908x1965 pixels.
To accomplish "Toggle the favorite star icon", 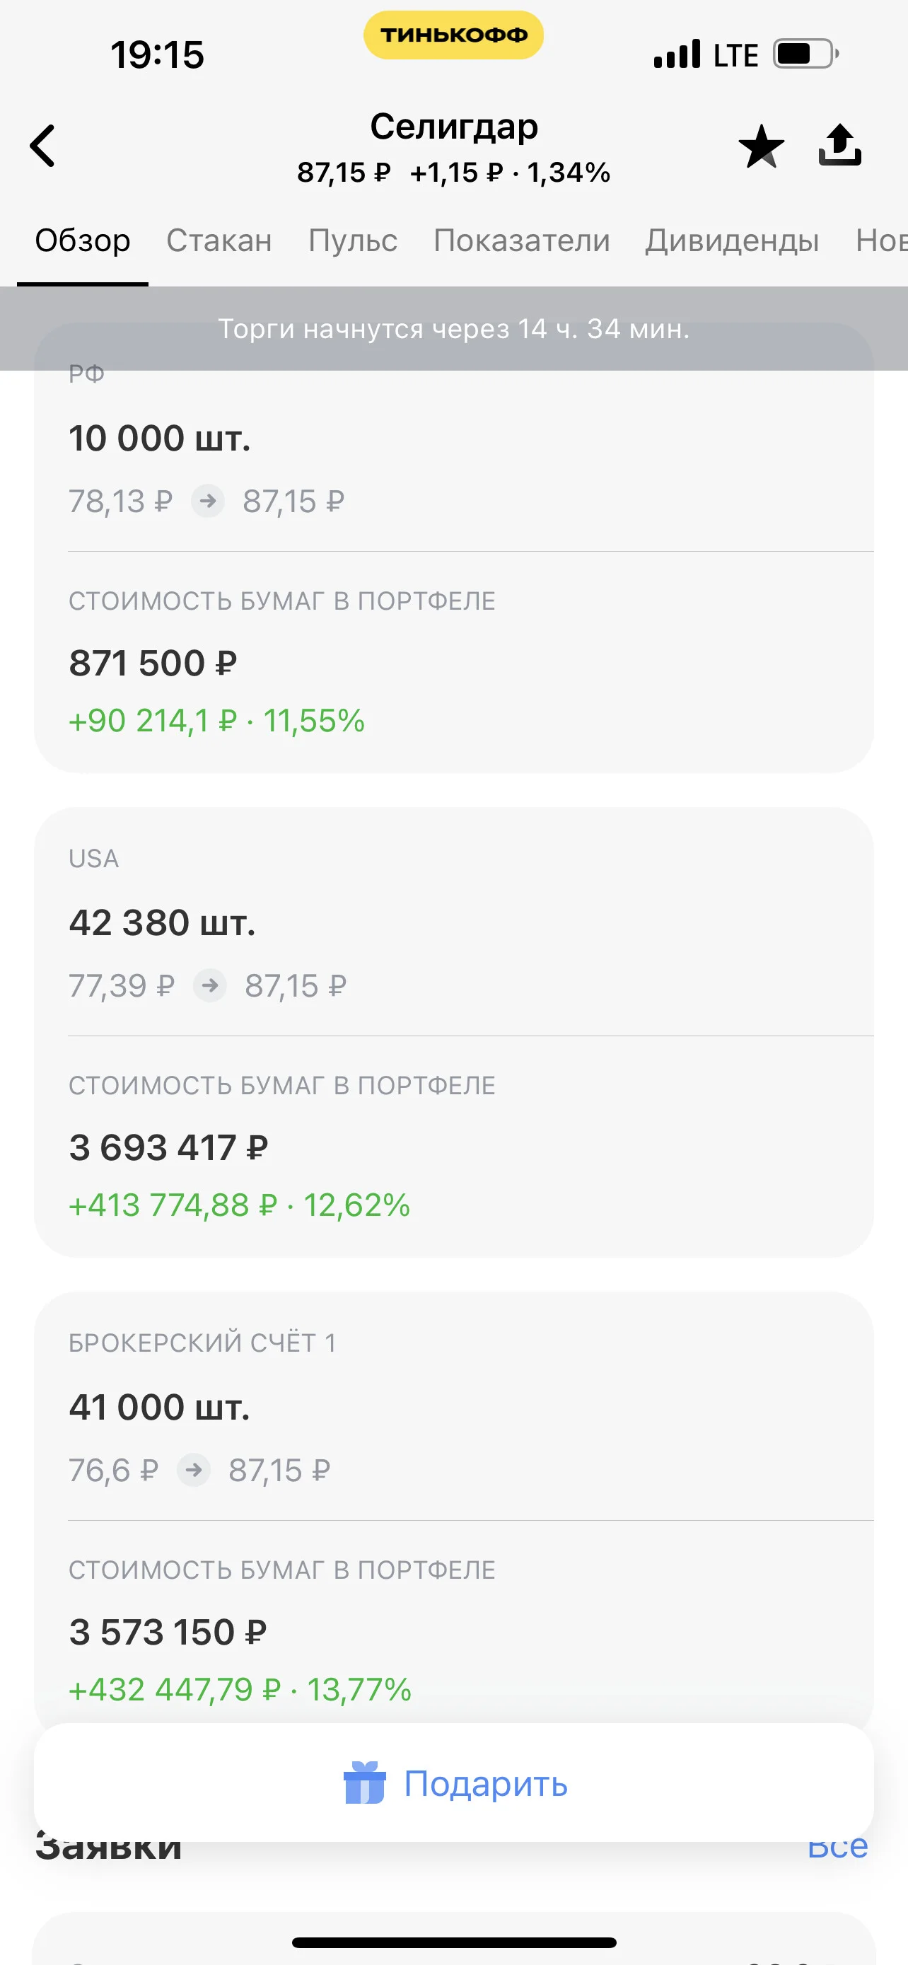I will [x=761, y=146].
